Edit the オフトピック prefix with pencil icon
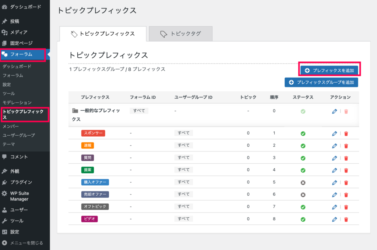This screenshot has height=250, width=377. click(x=334, y=207)
